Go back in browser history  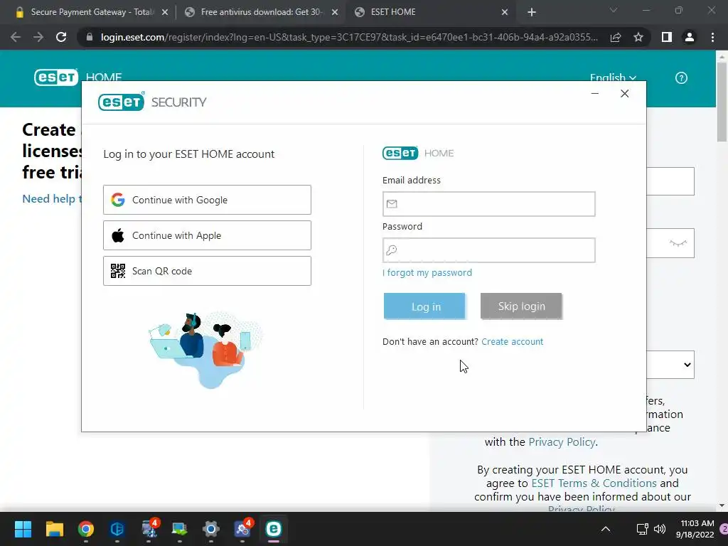tap(16, 37)
